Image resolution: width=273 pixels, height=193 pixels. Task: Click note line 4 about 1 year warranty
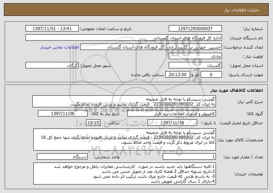pos(183,182)
